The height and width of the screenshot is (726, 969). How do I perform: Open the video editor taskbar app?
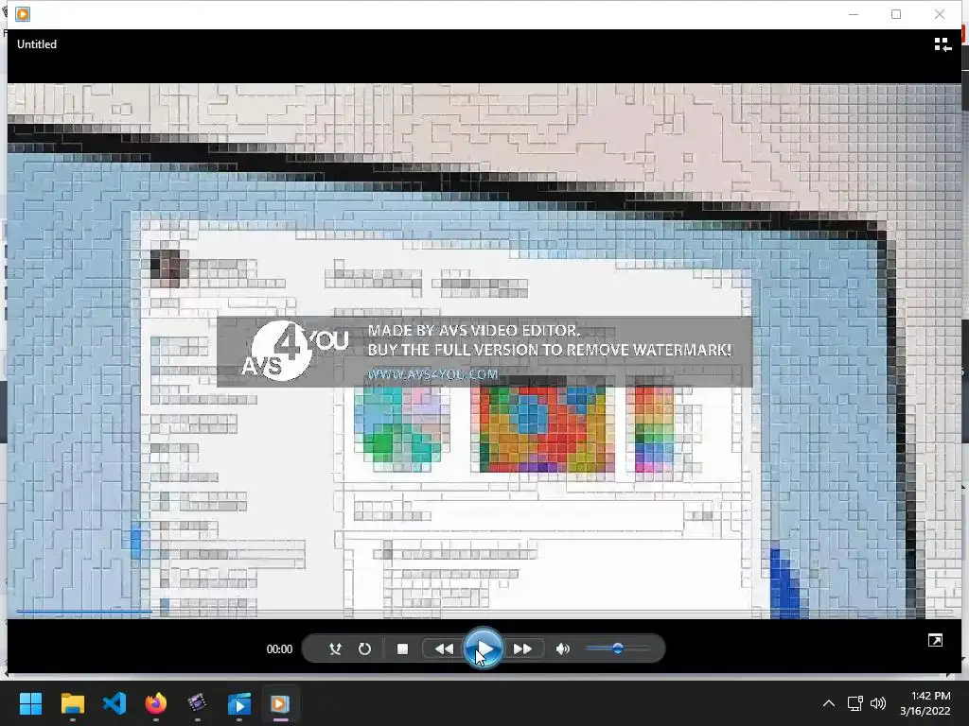(x=197, y=703)
